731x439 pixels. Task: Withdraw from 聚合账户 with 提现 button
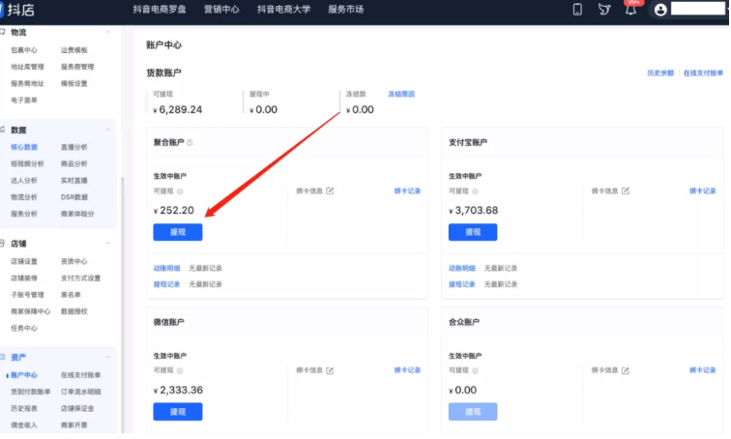point(178,232)
